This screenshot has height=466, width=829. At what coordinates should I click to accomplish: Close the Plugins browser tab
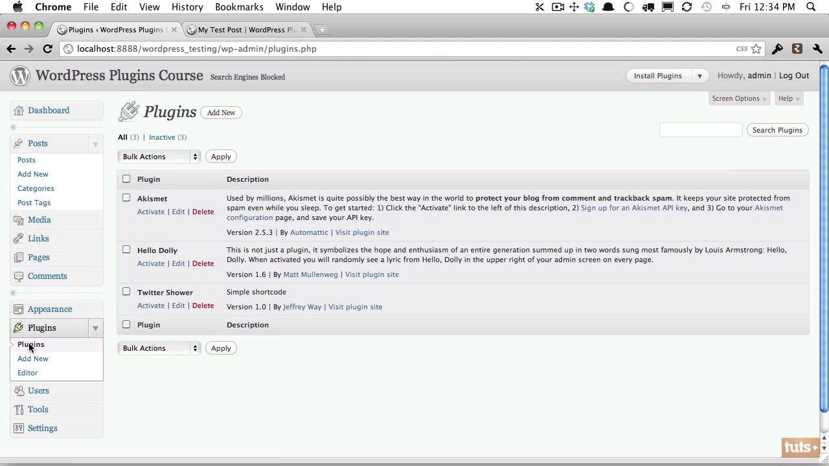tap(174, 30)
